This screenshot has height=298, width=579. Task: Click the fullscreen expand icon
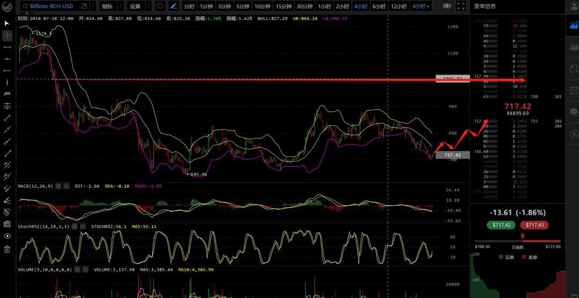tap(461, 6)
